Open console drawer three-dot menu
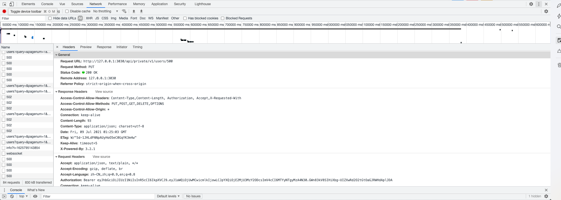561x200 pixels. point(4,190)
